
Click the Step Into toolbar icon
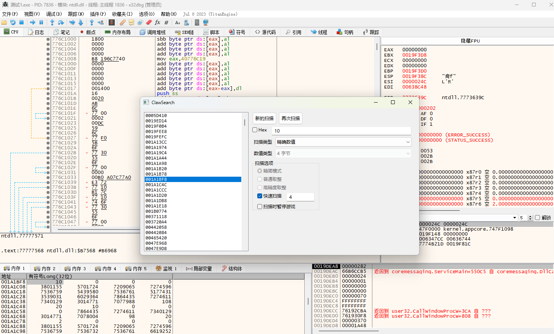(x=52, y=22)
